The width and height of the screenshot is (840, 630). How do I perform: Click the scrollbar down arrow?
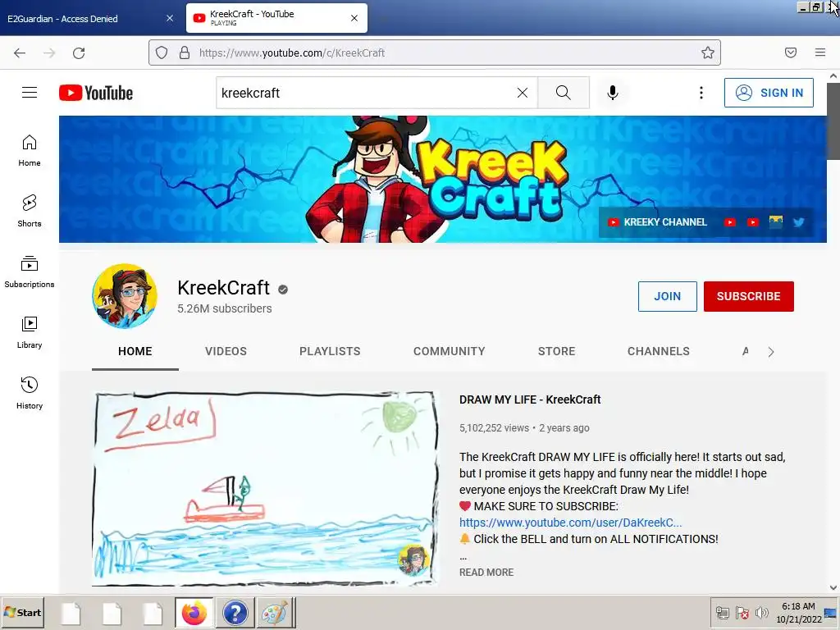pos(833,587)
